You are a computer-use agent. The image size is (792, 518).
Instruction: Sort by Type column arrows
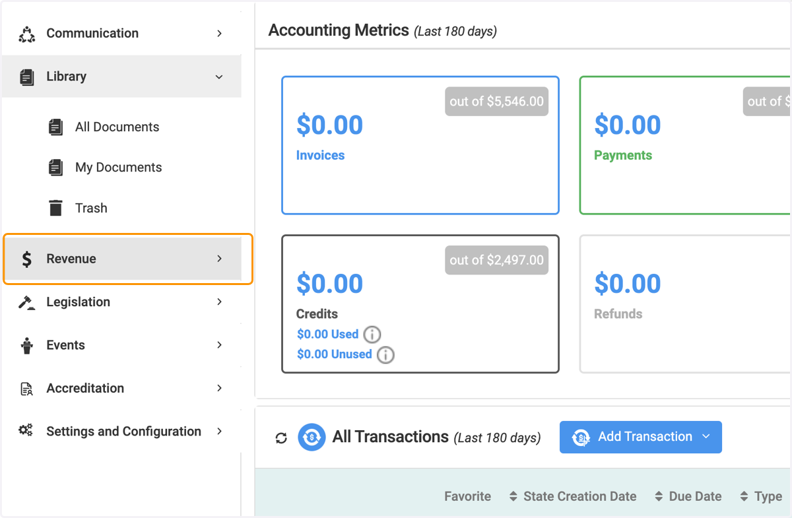click(744, 496)
